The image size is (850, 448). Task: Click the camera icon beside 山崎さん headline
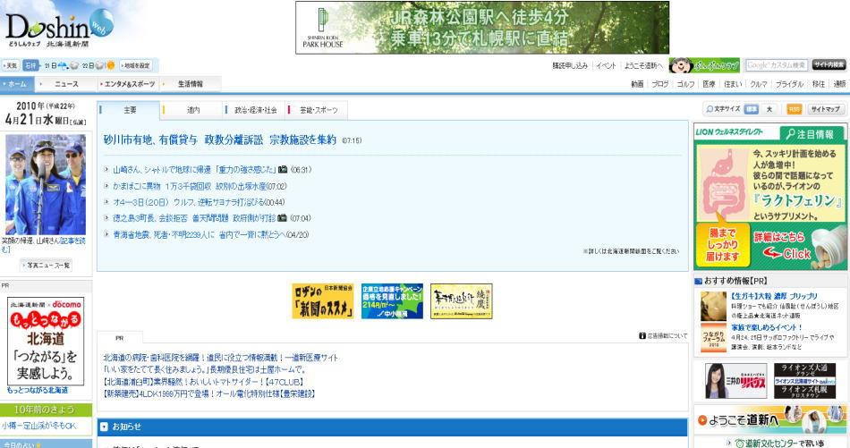tap(283, 170)
